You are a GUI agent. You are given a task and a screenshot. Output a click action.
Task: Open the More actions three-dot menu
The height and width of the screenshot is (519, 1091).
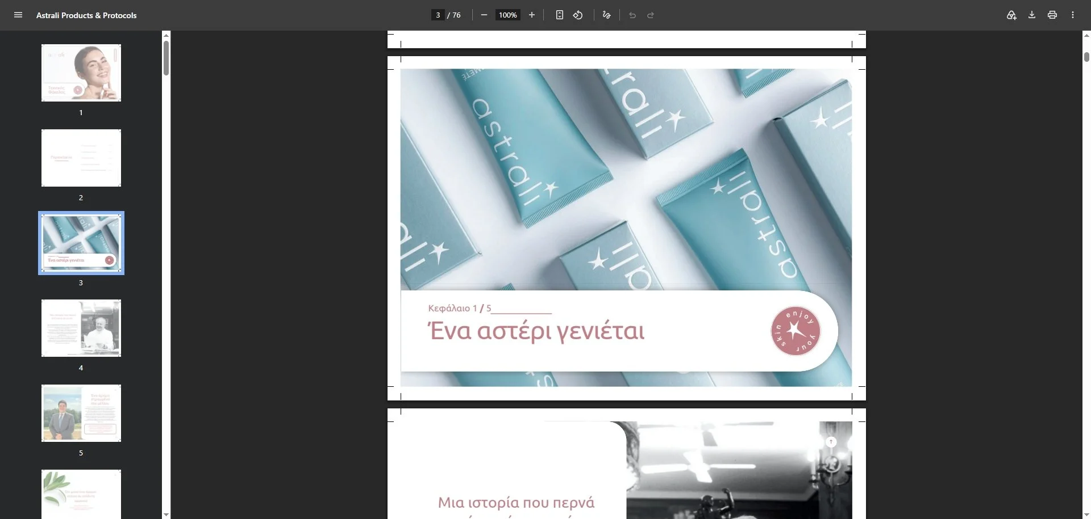click(1073, 15)
